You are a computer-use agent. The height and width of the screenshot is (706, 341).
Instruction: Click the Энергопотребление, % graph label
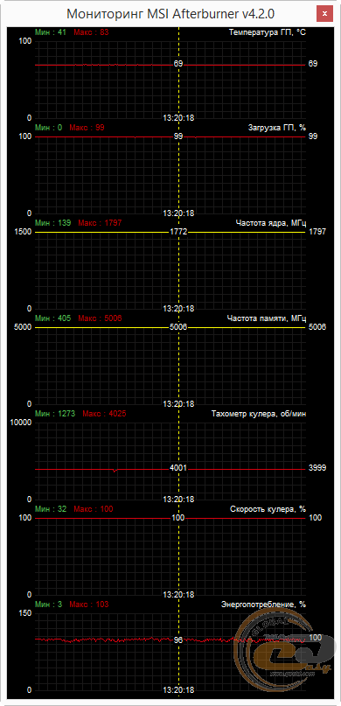click(264, 605)
